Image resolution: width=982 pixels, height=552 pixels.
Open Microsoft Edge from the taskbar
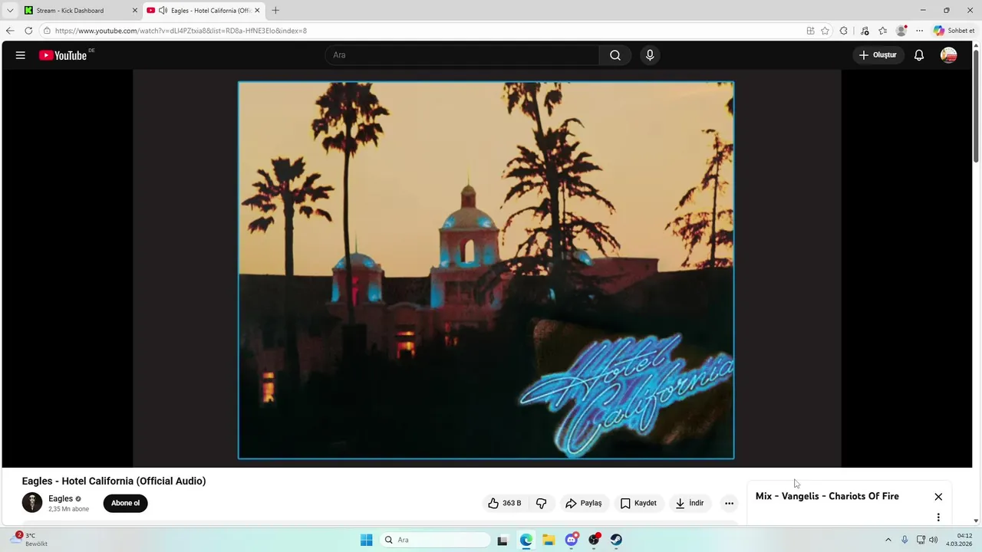coord(526,540)
